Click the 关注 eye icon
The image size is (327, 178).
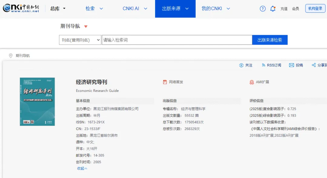pyautogui.click(x=241, y=65)
